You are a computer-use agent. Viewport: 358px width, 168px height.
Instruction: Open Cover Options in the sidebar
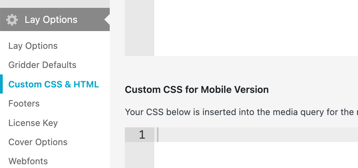point(38,142)
